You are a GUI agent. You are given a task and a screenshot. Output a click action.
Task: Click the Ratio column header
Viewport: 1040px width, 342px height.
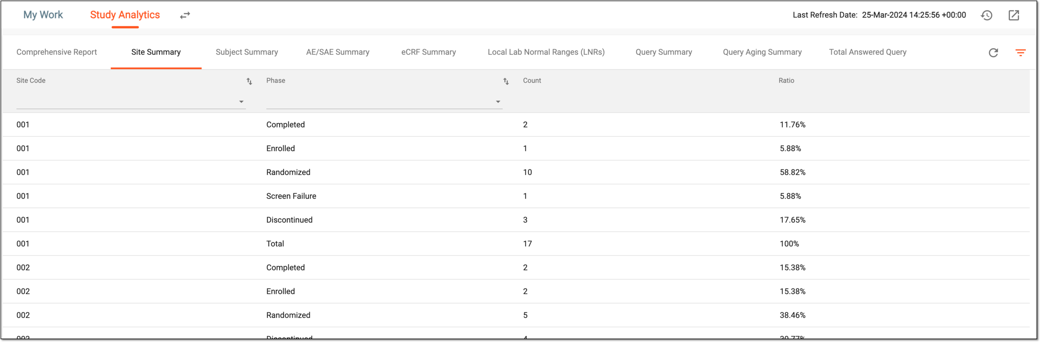786,81
